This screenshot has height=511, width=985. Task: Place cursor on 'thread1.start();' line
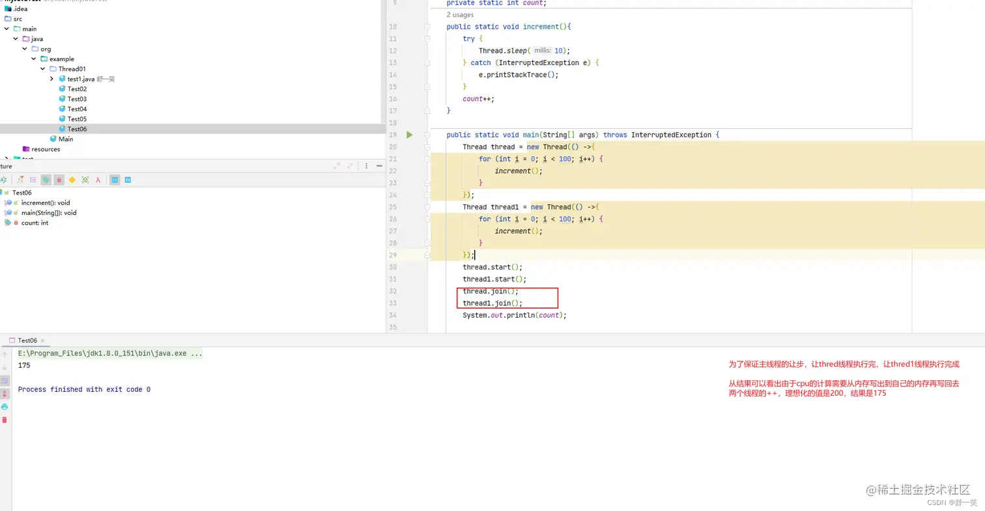(x=494, y=279)
